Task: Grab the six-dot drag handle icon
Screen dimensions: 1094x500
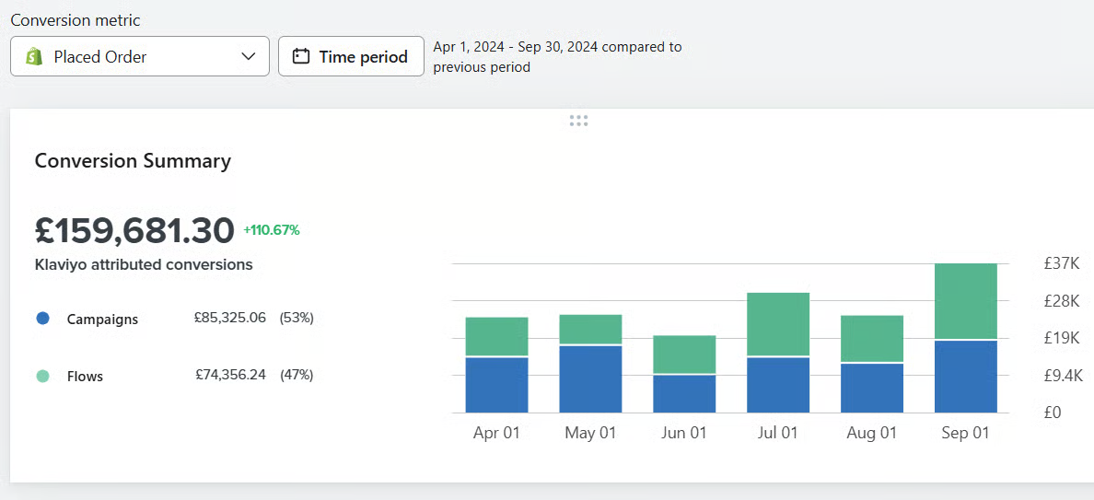Action: pos(578,121)
